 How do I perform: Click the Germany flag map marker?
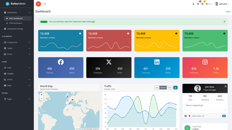pyautogui.click(x=72, y=100)
